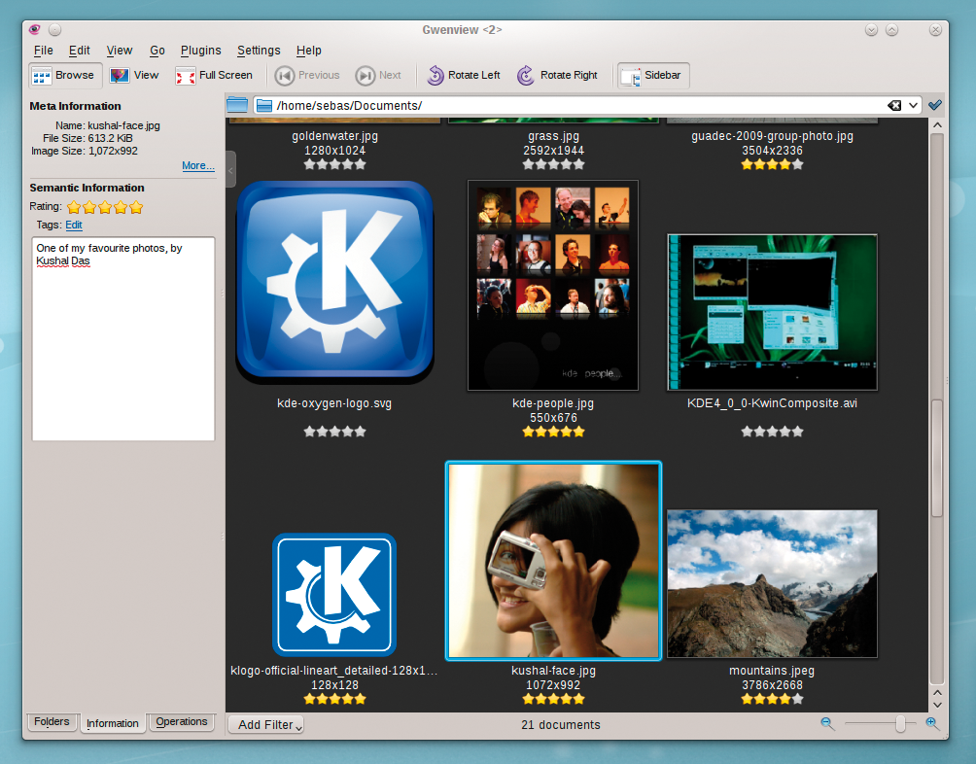976x764 pixels.
Task: Open the Add Filter dropdown
Action: 265,725
